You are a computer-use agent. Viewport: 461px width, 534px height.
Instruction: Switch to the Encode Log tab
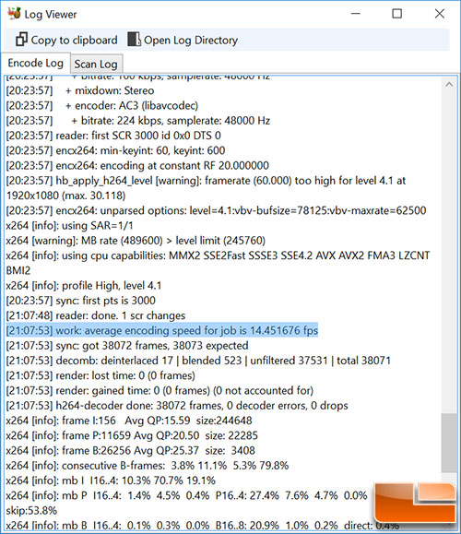[36, 63]
